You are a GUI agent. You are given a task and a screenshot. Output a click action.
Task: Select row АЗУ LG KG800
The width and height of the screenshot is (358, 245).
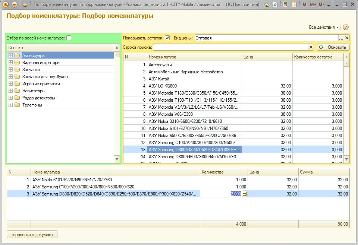point(233,86)
